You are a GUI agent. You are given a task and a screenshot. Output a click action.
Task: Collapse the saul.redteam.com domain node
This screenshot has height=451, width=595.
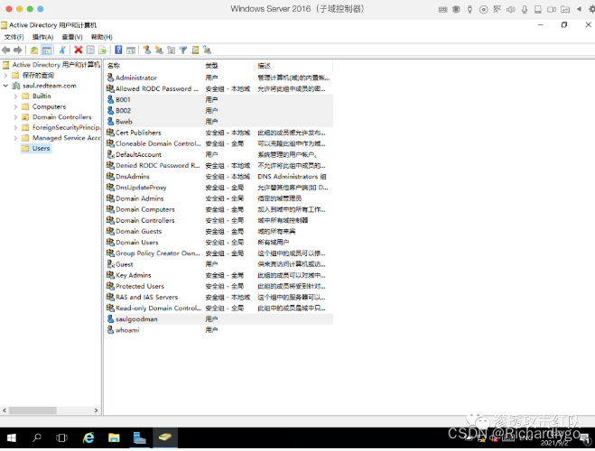point(5,86)
